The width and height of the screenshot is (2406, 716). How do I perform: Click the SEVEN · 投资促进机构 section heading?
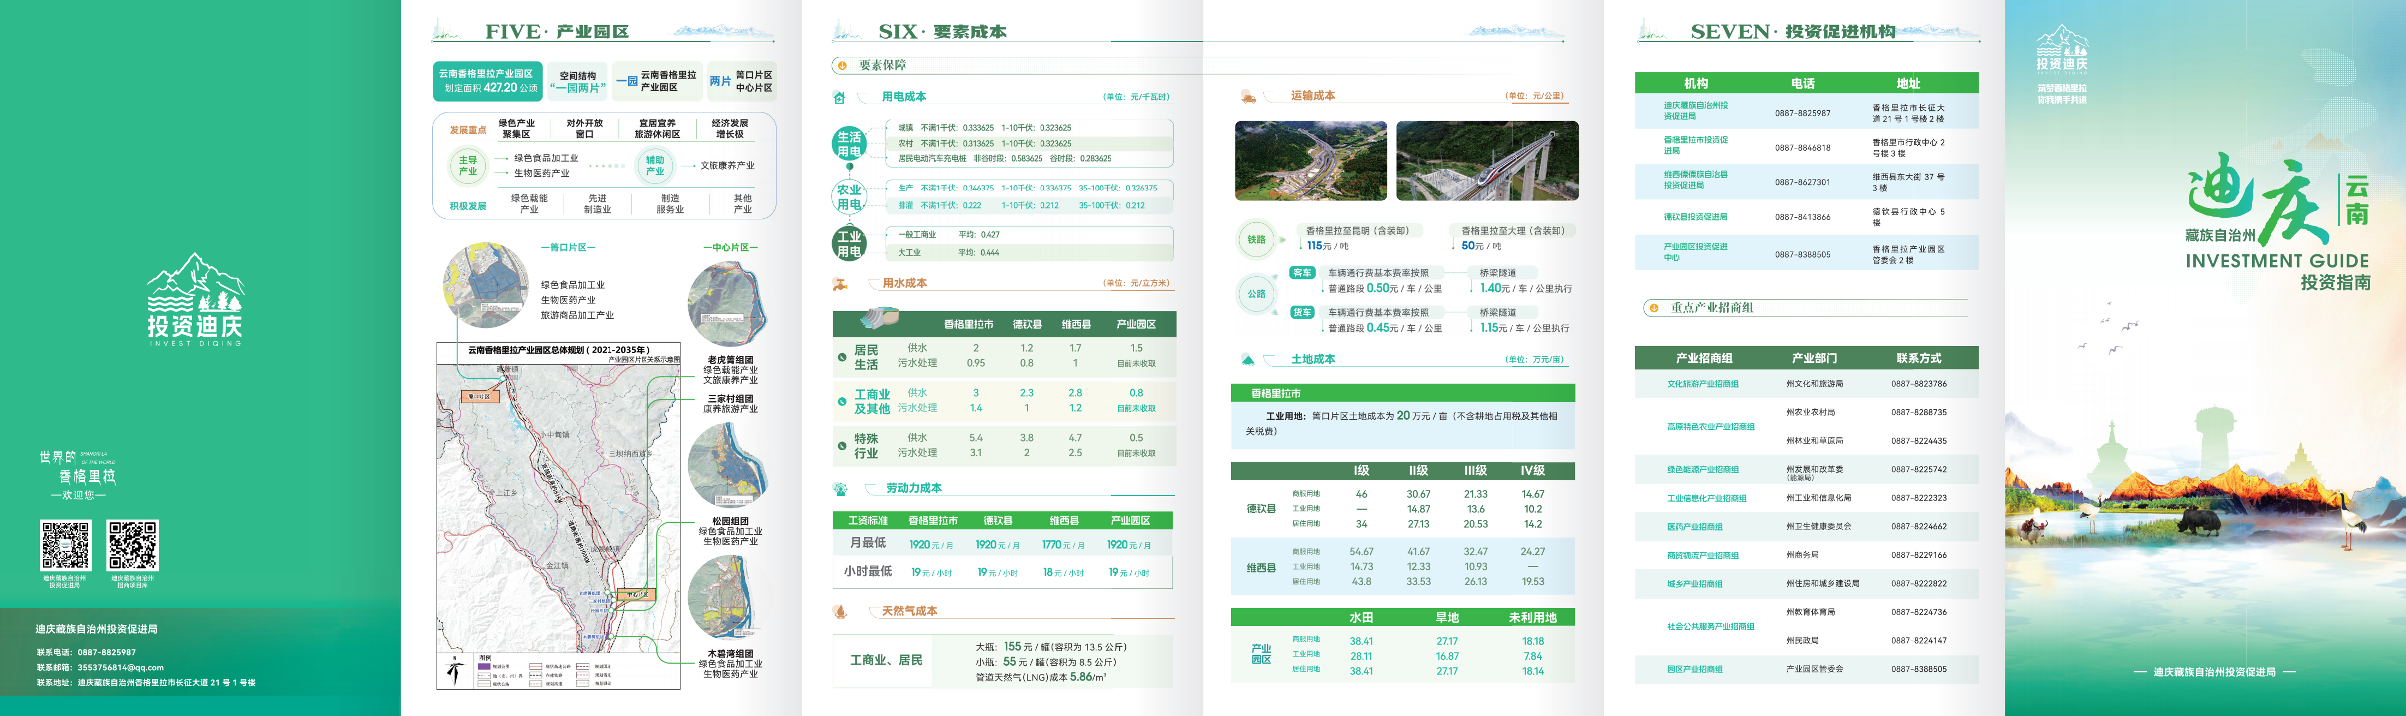[1793, 32]
